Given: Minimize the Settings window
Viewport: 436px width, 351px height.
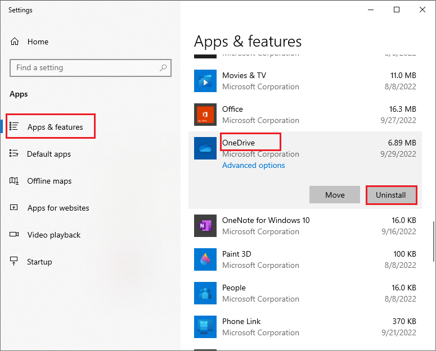Looking at the screenshot, I should (x=371, y=10).
